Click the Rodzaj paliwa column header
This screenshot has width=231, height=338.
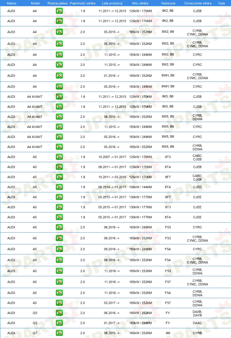(57, 3)
